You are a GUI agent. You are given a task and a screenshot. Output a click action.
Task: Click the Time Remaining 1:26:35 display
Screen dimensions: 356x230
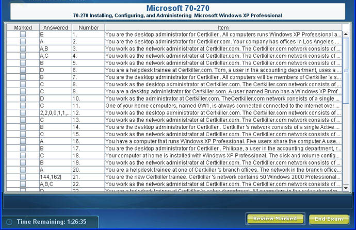point(52,222)
